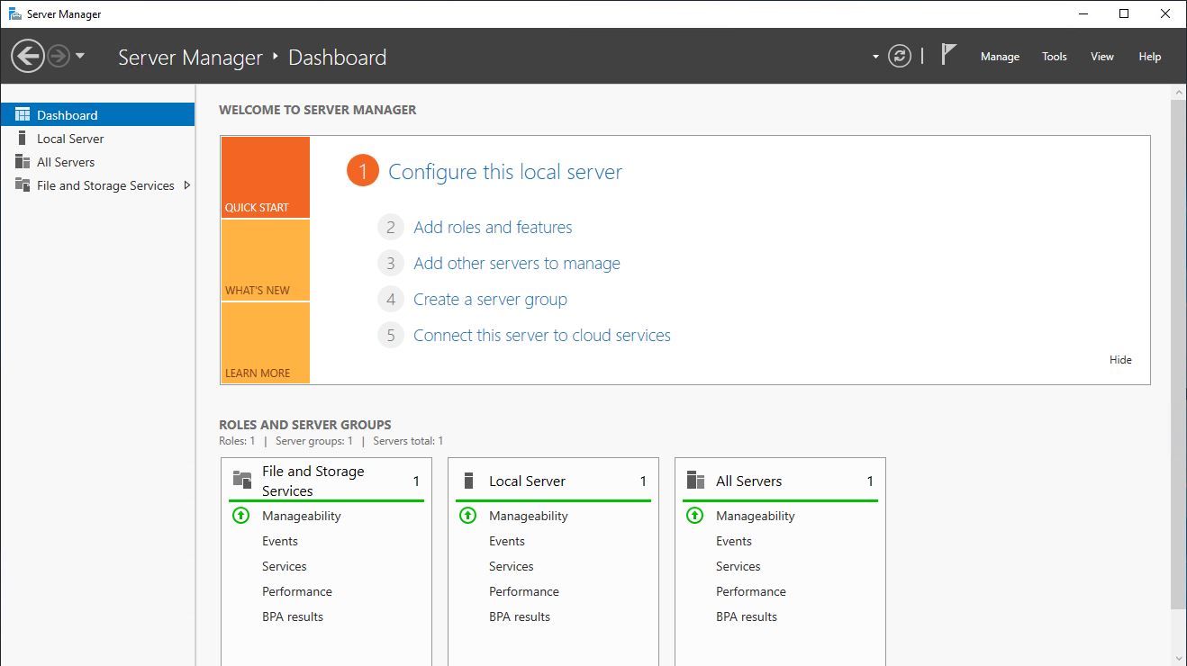Click Connect this server to cloud services

[x=542, y=336]
